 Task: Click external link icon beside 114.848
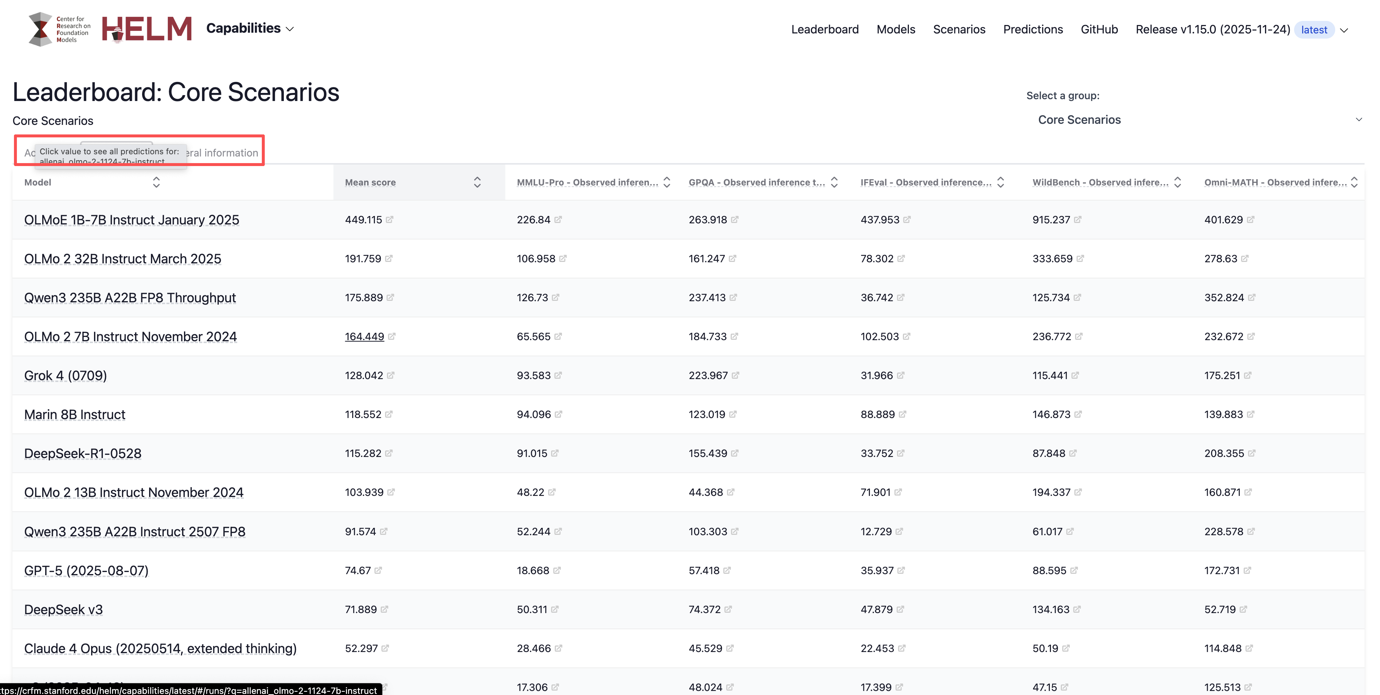[x=1249, y=648]
